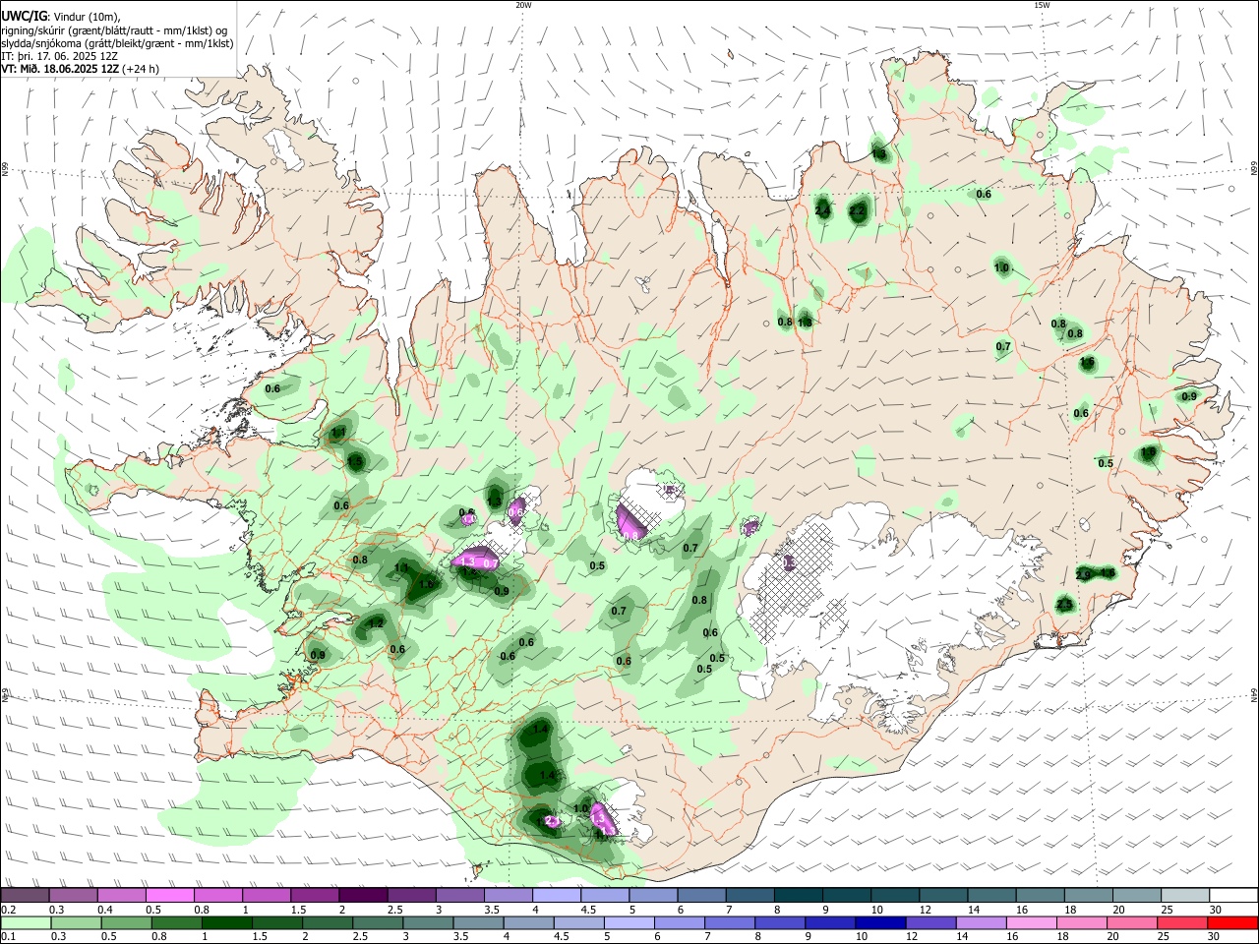Pick rain scale blue swatch between 8 and 9
Screen dimensions: 1259x944
click(780, 922)
